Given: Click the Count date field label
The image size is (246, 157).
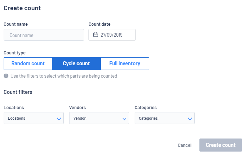Looking at the screenshot, I should click(x=99, y=24).
